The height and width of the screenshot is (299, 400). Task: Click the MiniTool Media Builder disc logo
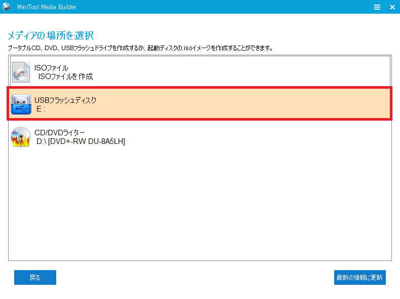7,7
